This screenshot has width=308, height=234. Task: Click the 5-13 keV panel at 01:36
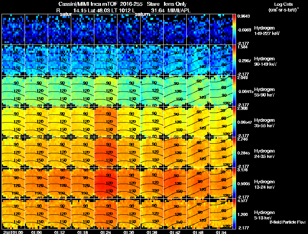click(x=152, y=214)
